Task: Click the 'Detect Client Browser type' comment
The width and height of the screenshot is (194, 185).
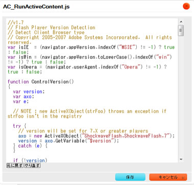Action: tap(46, 32)
